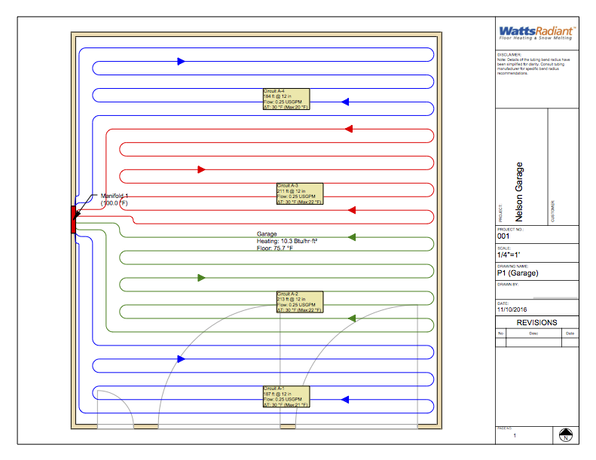Click the blue arrow right of Circuit A-1 label

click(x=345, y=399)
